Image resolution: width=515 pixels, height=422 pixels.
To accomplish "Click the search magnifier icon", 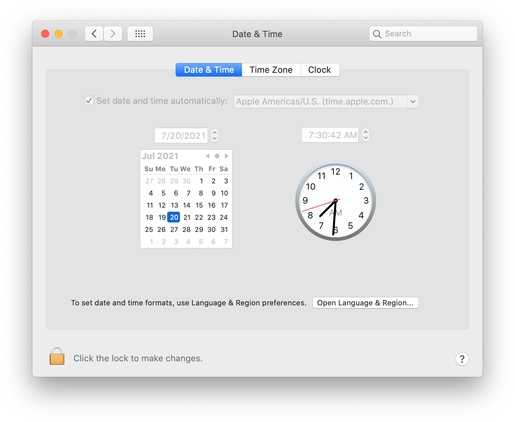I will click(377, 34).
